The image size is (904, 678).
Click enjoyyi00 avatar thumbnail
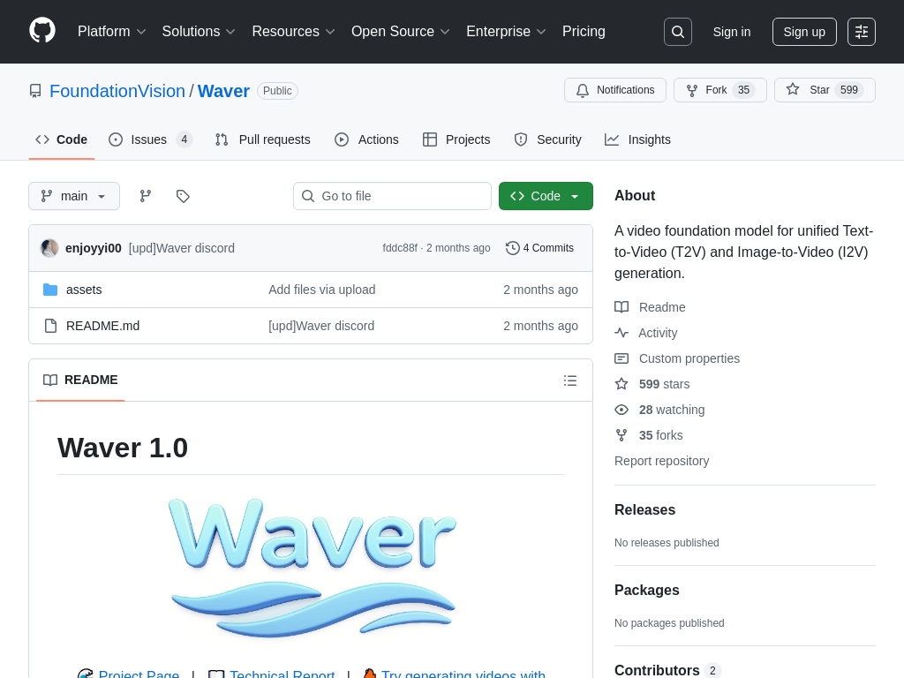49,248
